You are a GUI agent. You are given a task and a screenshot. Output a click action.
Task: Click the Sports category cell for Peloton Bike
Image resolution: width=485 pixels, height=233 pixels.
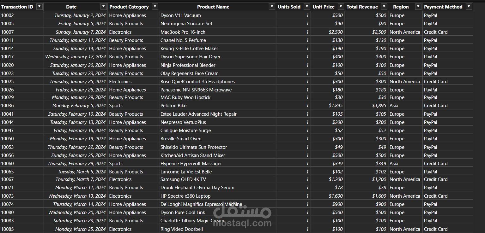(133, 106)
